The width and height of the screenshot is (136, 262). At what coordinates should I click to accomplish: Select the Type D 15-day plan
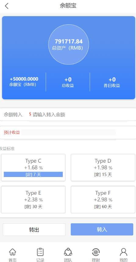tap(103, 168)
